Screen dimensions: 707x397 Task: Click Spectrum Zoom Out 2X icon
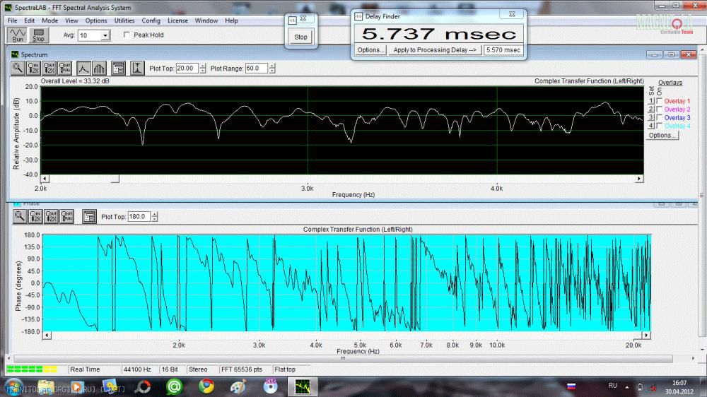click(49, 68)
